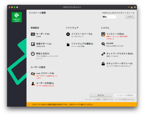The image size is (144, 116).
Task: Click the fourth gray title bar dot
Action: (x=17, y=7)
